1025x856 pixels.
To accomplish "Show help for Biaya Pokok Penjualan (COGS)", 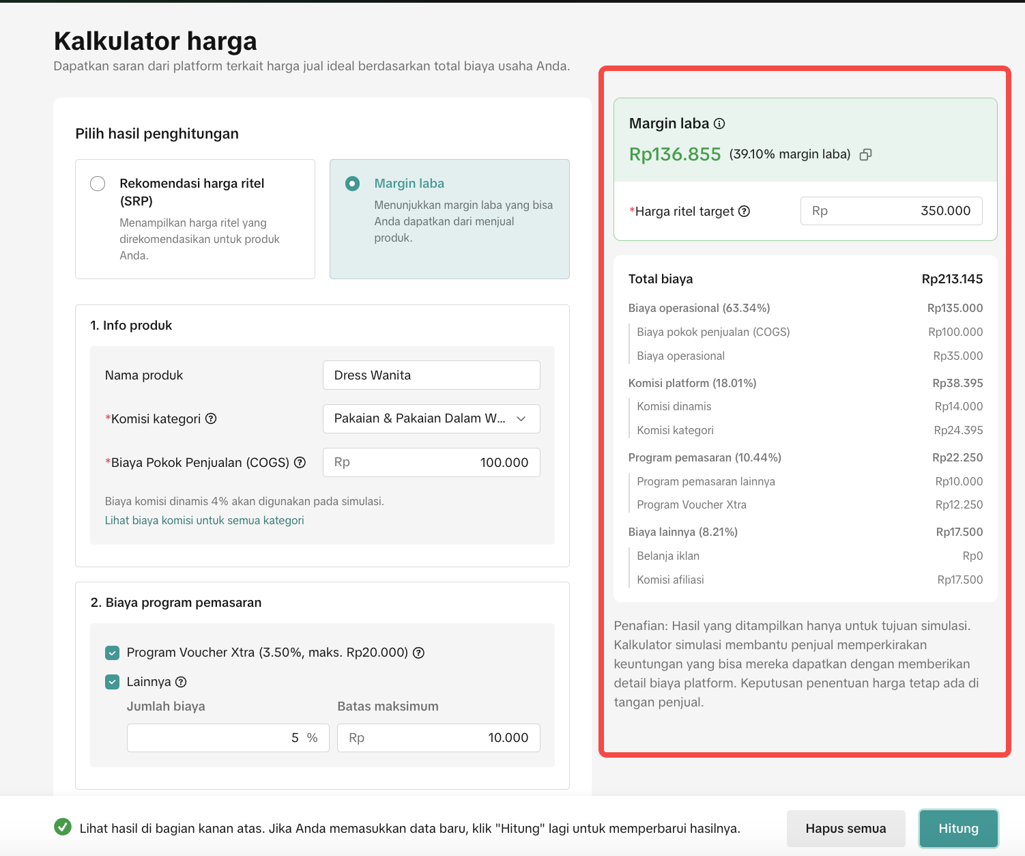I will 300,462.
